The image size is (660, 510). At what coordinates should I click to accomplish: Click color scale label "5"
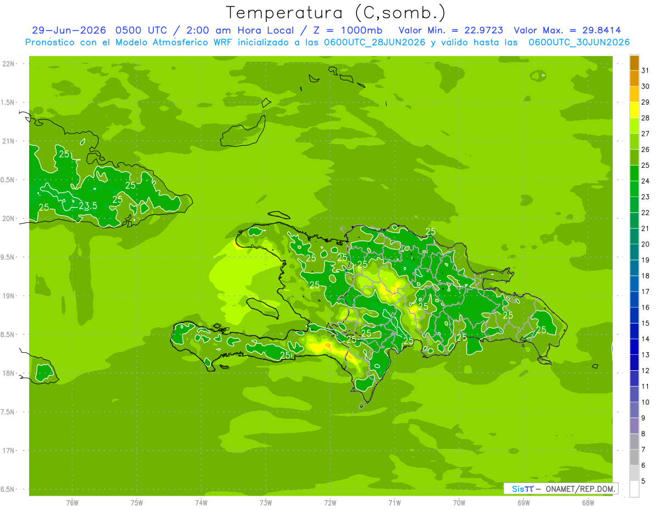tap(643, 481)
